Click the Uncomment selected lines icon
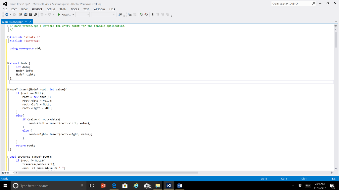Screen dimensions: 339x190 146,15
